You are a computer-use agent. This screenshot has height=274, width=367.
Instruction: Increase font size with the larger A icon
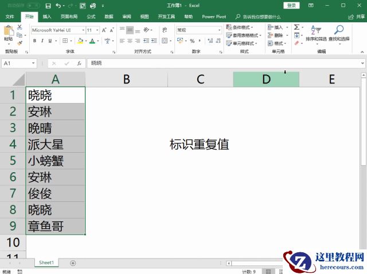104,30
